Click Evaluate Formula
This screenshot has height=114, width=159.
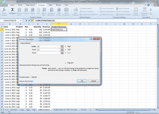(x=123, y=15)
